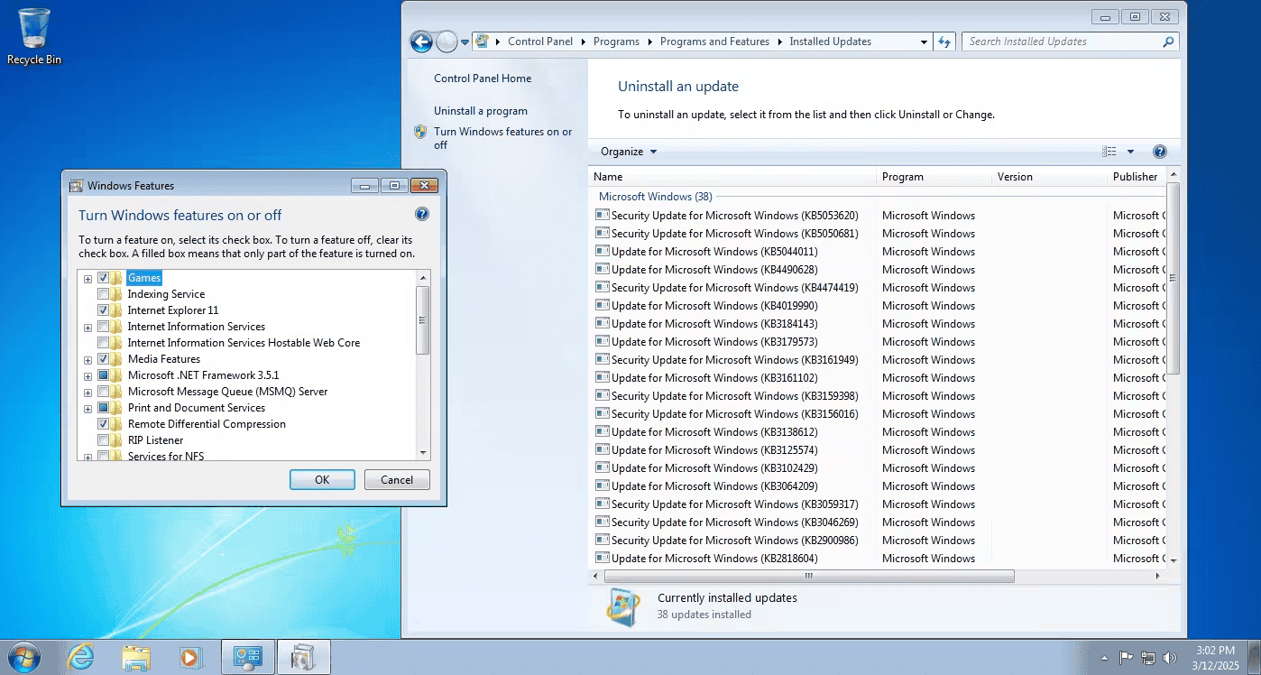Screen dimensions: 1261x675
Task: Uncheck the Games feature checkbox
Action: click(x=103, y=278)
